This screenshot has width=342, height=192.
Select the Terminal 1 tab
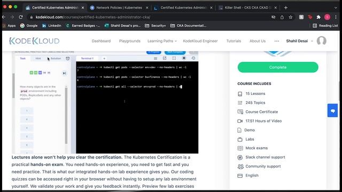point(87,58)
